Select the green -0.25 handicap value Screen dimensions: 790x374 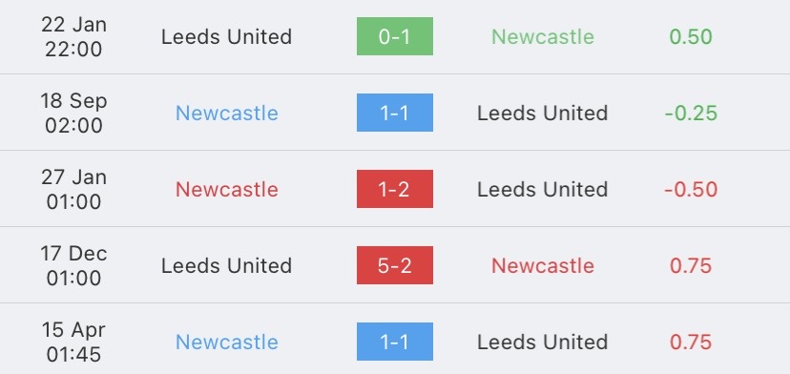[x=691, y=113]
